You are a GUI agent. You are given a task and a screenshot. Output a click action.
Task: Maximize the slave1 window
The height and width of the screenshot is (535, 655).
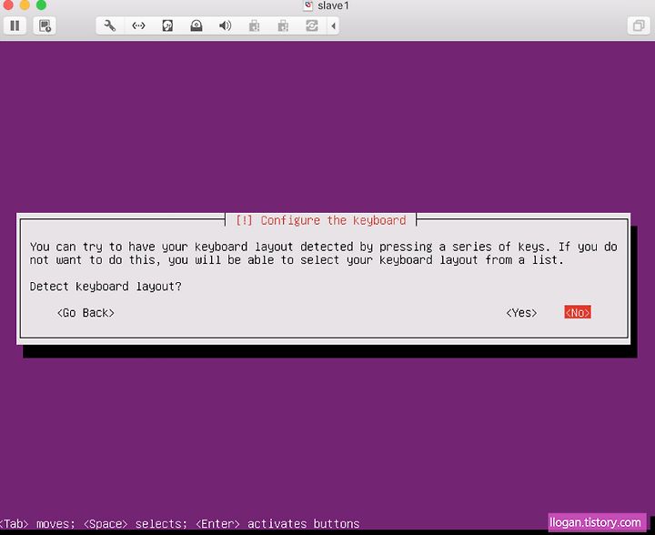point(41,5)
